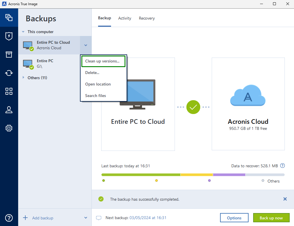Open the Account profile icon

pyautogui.click(x=9, y=110)
